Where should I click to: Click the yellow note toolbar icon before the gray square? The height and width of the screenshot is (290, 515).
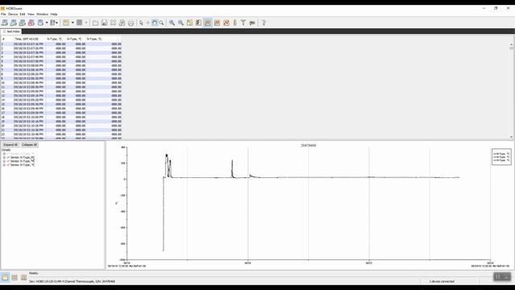coord(66,23)
